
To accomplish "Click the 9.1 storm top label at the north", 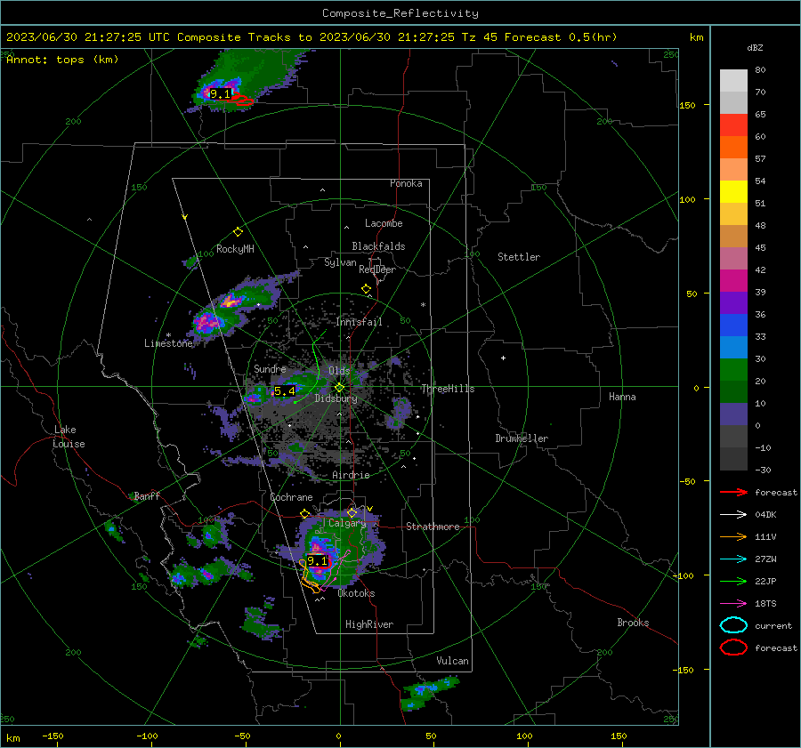I will point(220,94).
